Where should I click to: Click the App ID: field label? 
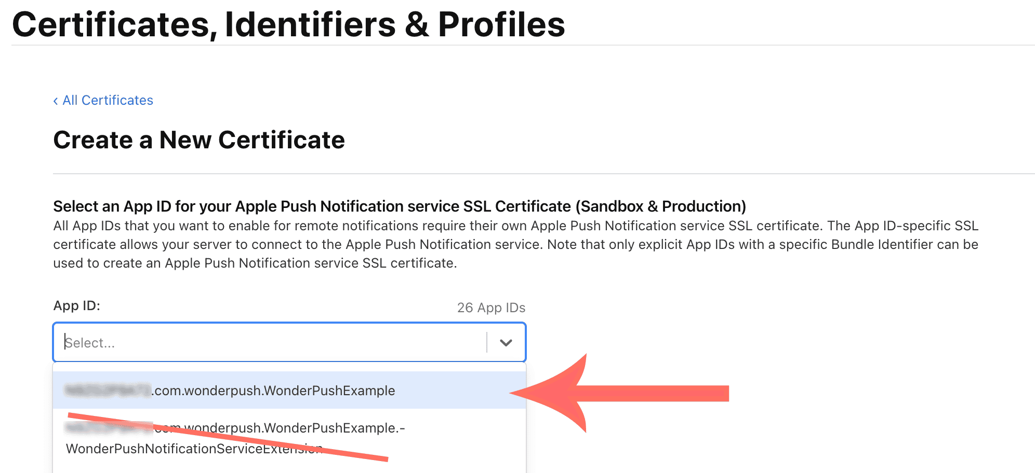(x=76, y=305)
